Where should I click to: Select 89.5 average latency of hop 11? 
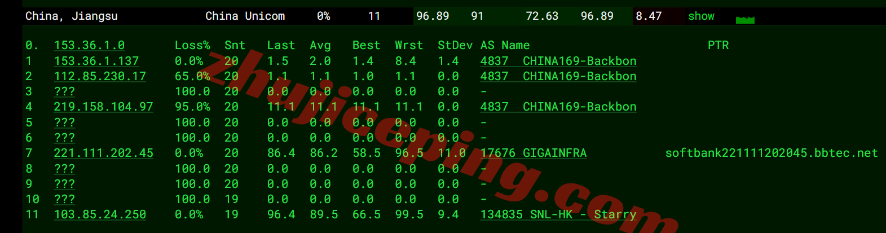pyautogui.click(x=324, y=214)
